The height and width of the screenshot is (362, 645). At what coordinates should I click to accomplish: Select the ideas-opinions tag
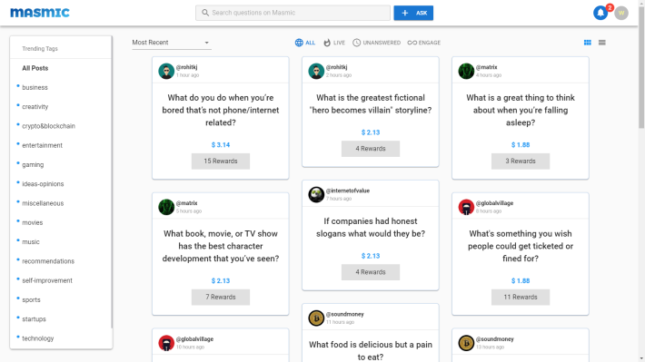pyautogui.click(x=43, y=184)
